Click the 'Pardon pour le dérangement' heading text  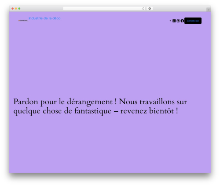pyautogui.click(x=100, y=106)
